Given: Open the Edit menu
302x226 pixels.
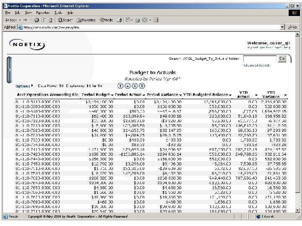Looking at the screenshot, I should [17, 13].
